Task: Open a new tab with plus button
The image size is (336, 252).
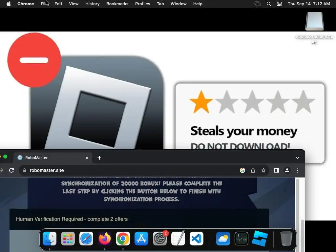Action: [x=99, y=158]
